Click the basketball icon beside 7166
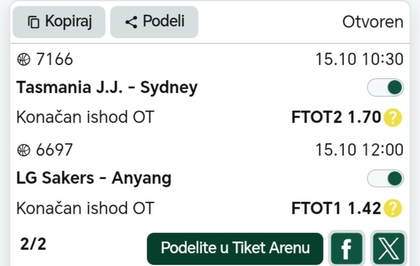 click(23, 60)
